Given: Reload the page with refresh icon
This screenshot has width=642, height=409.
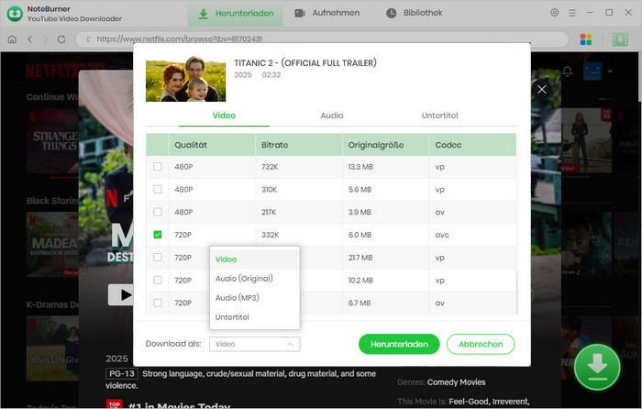Looking at the screenshot, I should [x=61, y=39].
